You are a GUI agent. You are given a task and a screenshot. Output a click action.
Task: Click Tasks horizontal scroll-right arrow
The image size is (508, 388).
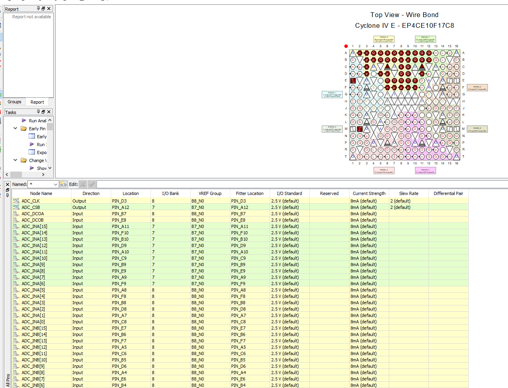(44, 174)
